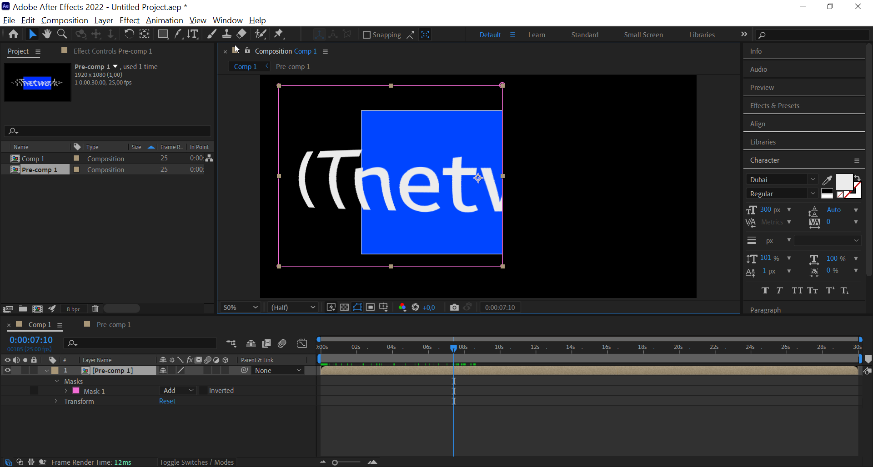Open the Magnification ratio dropdown showing 50%

click(240, 307)
